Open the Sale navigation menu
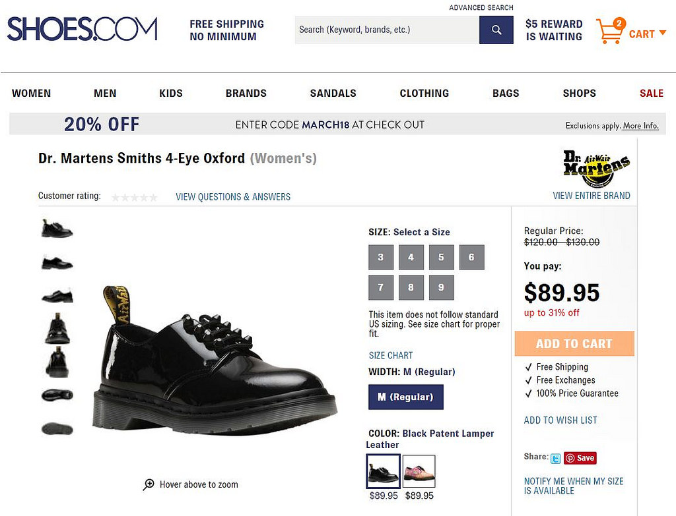Screen dimensions: 676x516 coord(651,93)
